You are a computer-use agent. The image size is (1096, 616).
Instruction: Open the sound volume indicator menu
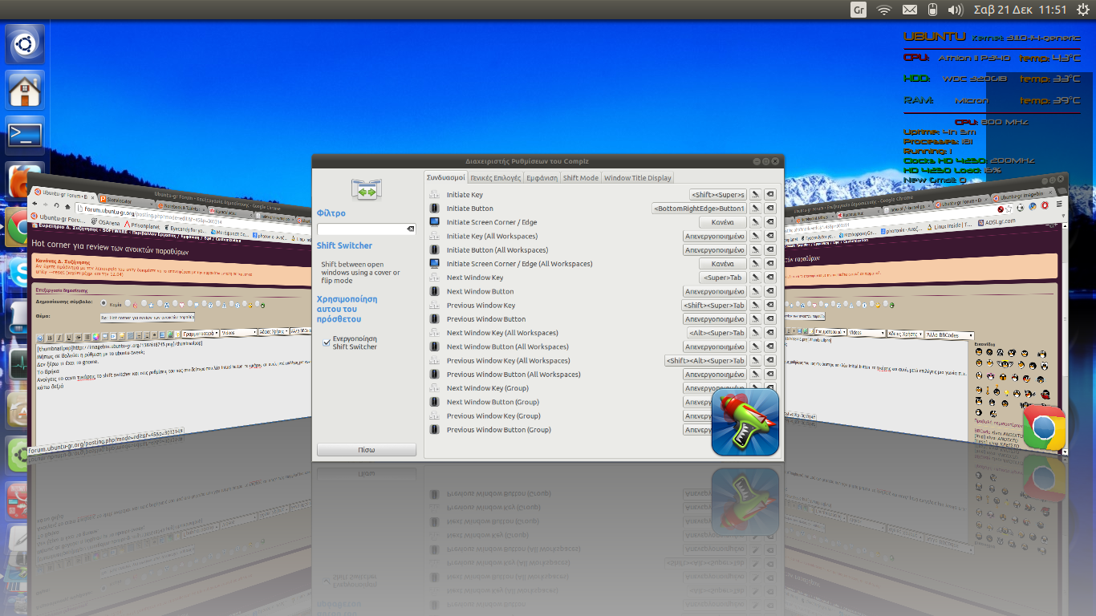[955, 10]
